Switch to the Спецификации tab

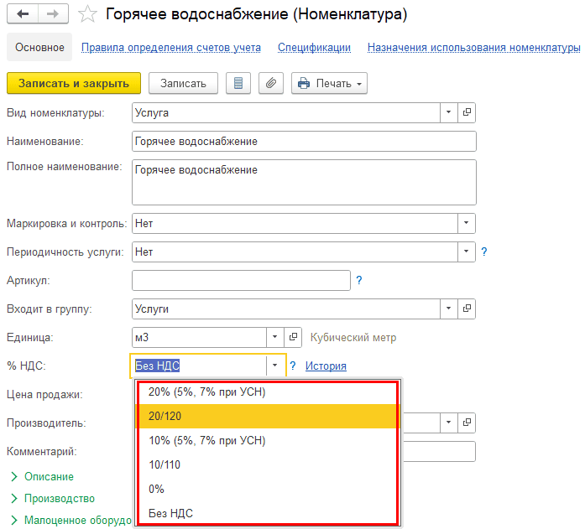coord(314,48)
